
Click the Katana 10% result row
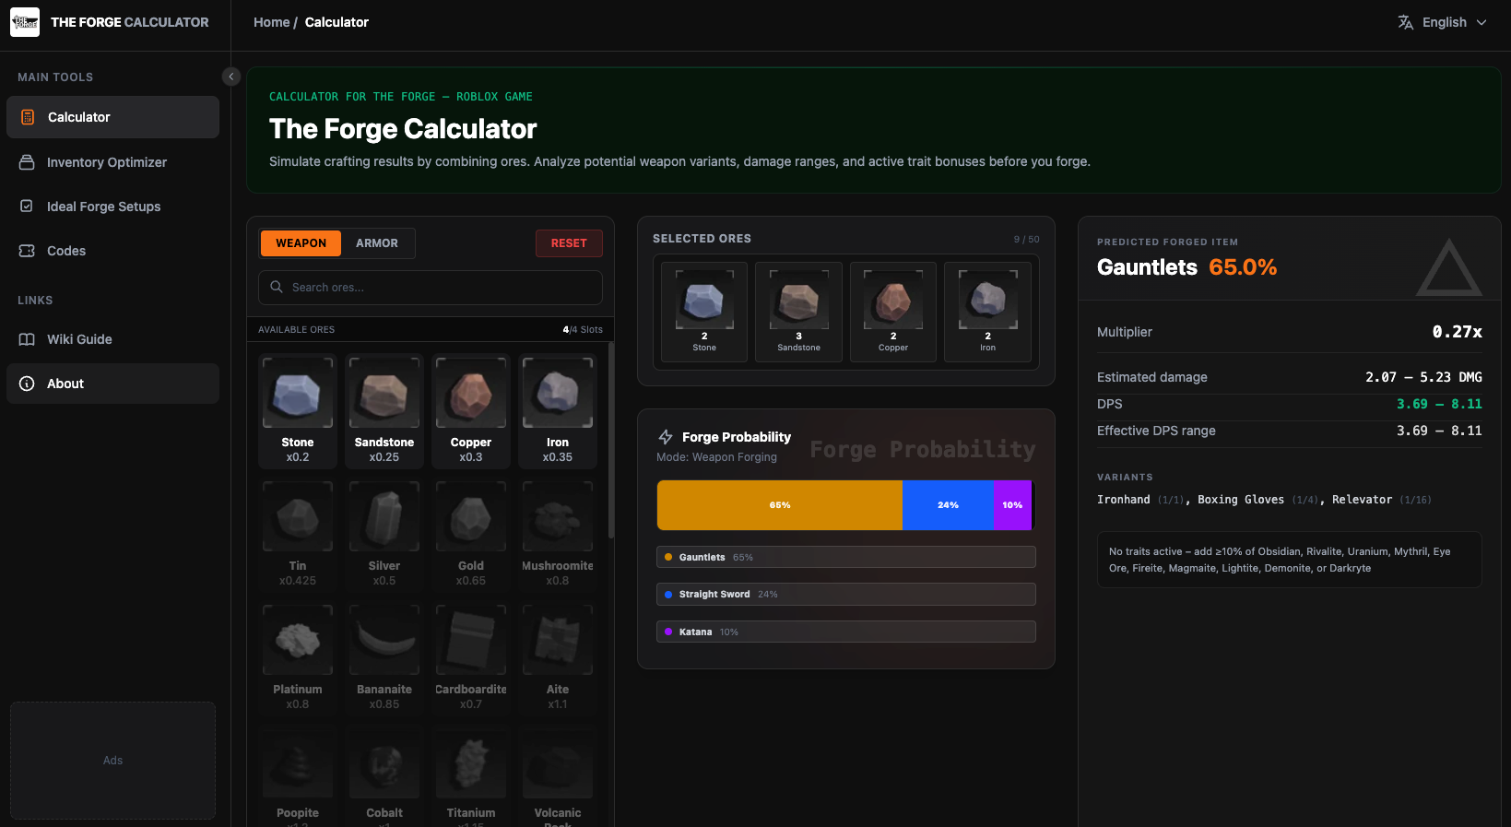point(845,632)
